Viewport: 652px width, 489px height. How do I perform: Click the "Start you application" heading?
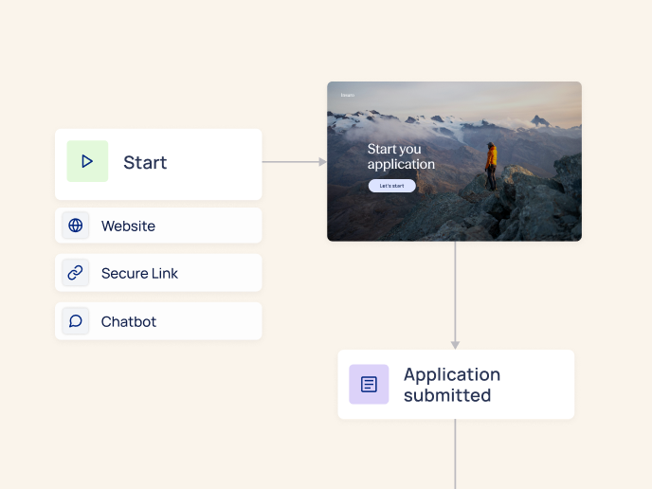click(401, 156)
